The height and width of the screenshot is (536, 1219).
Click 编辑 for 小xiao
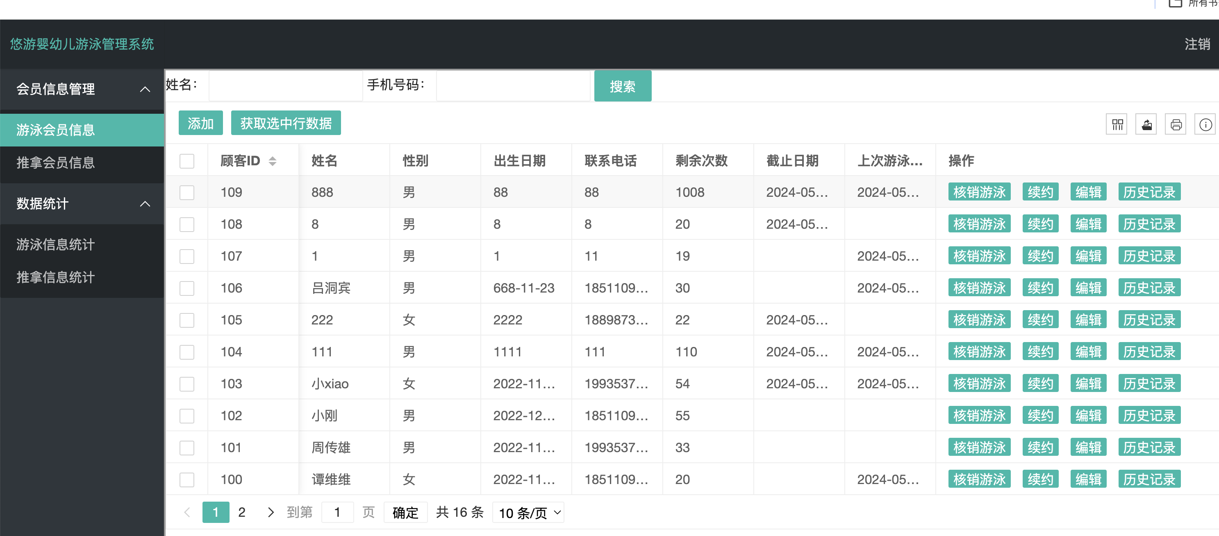1088,383
